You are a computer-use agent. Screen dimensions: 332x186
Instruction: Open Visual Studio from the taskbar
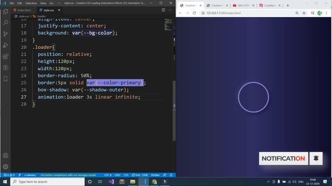tap(111, 181)
